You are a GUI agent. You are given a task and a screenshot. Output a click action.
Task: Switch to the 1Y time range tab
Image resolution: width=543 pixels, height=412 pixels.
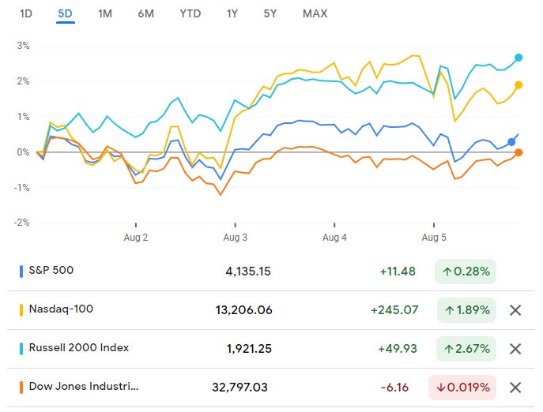coord(232,14)
